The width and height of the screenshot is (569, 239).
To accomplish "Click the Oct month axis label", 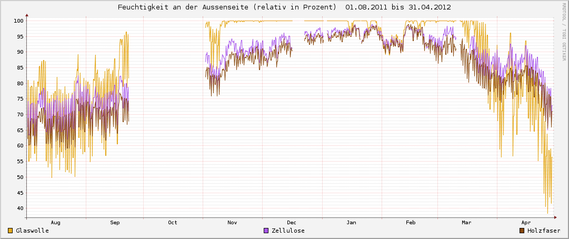I will [173, 222].
